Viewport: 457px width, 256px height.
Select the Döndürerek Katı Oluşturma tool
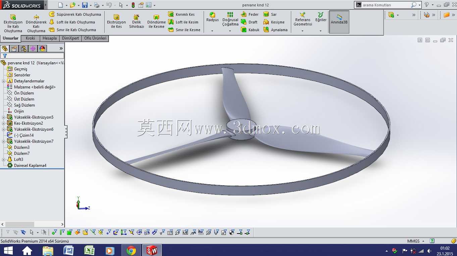(x=36, y=23)
